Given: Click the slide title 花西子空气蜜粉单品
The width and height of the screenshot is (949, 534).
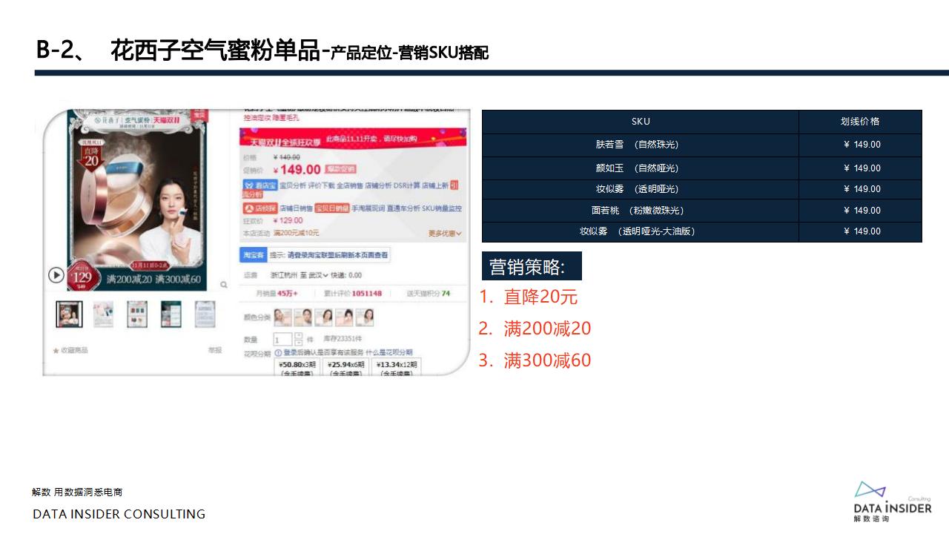Looking at the screenshot, I should pyautogui.click(x=215, y=50).
